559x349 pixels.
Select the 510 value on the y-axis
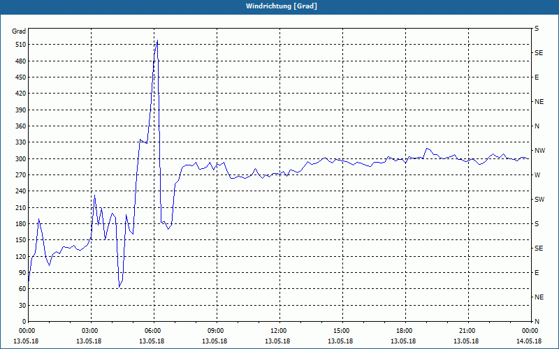point(20,45)
